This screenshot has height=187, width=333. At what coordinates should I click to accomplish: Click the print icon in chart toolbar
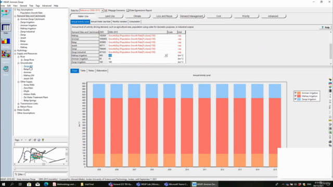coord(330,141)
